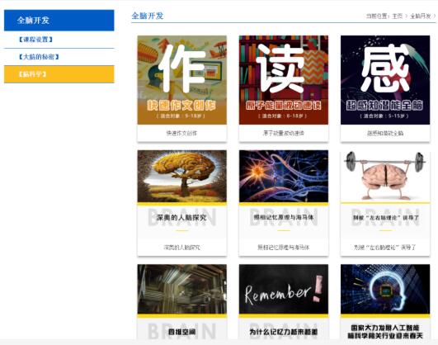
Task: Click the 超感知潜能全脑 caption link
Action: pyautogui.click(x=385, y=134)
